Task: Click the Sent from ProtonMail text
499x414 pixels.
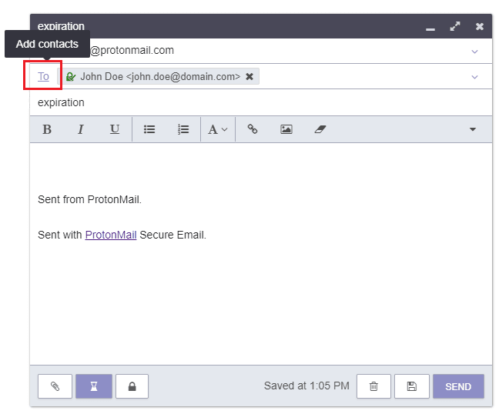Action: [89, 199]
